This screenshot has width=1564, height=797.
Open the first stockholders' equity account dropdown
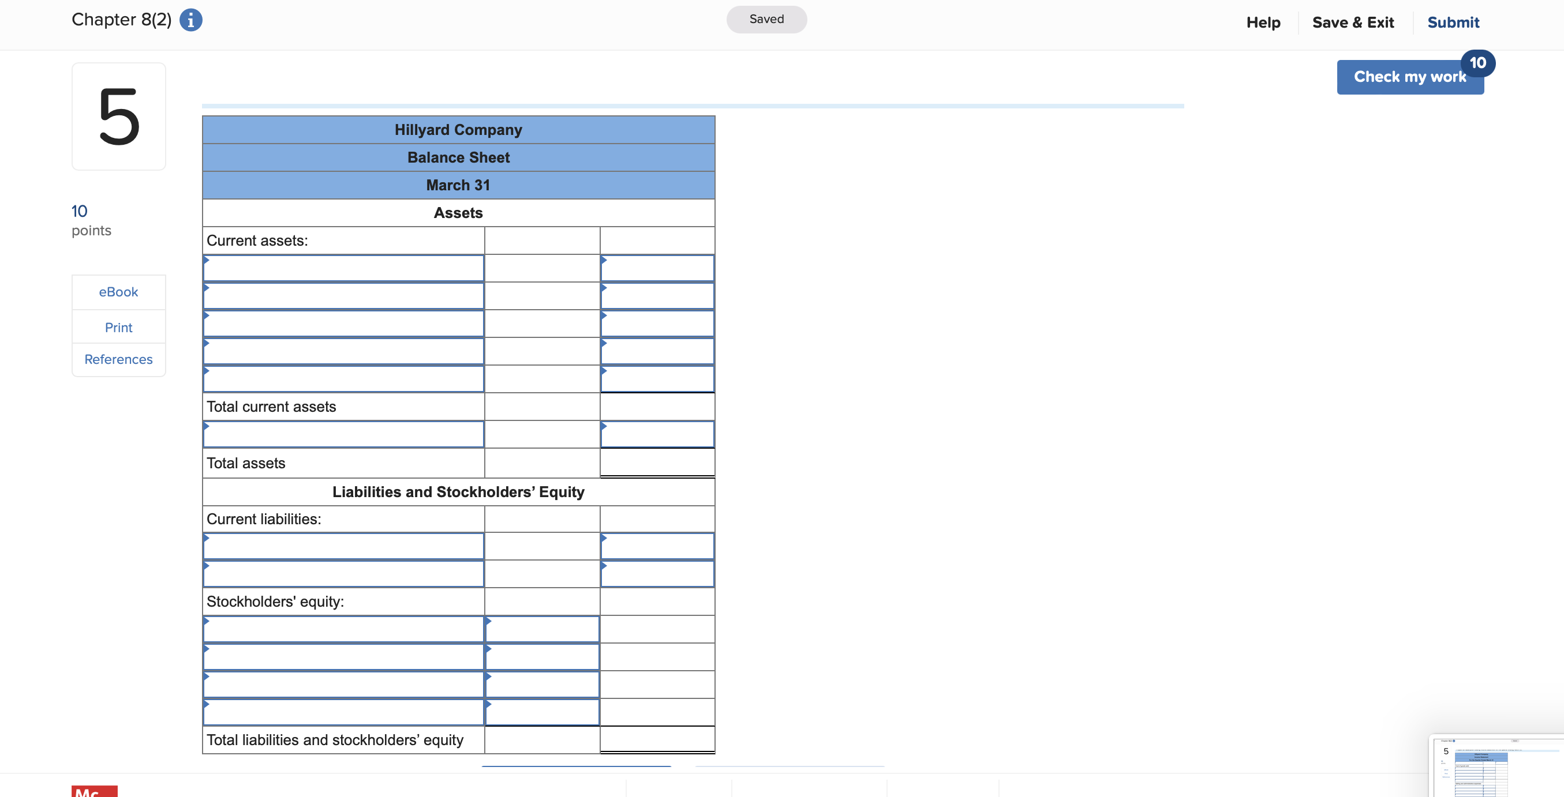tap(343, 630)
